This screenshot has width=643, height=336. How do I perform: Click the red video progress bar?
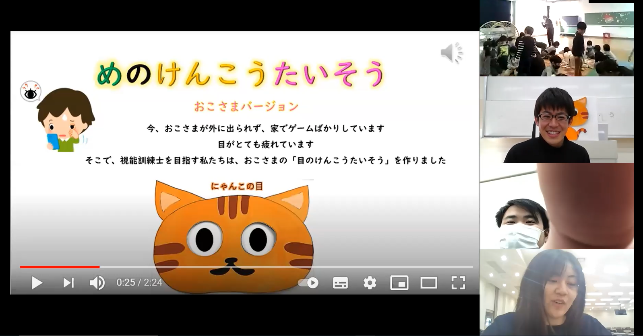click(60, 267)
